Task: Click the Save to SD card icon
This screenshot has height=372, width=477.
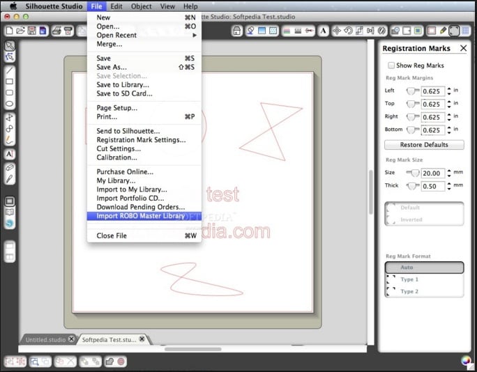Action: 43,31
